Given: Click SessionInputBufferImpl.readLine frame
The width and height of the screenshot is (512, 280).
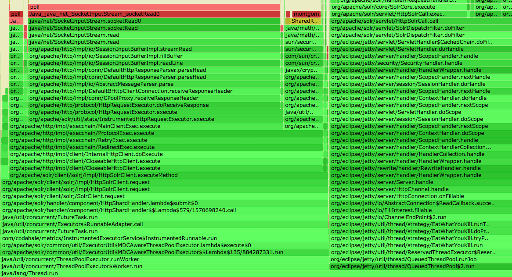Looking at the screenshot, I should click(154, 63).
